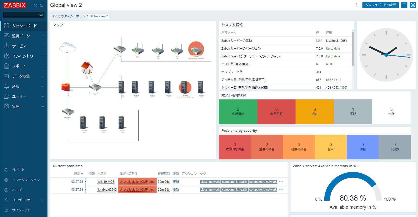Click the ダッシュボードの変更 button
418x217 pixels.
click(x=381, y=5)
